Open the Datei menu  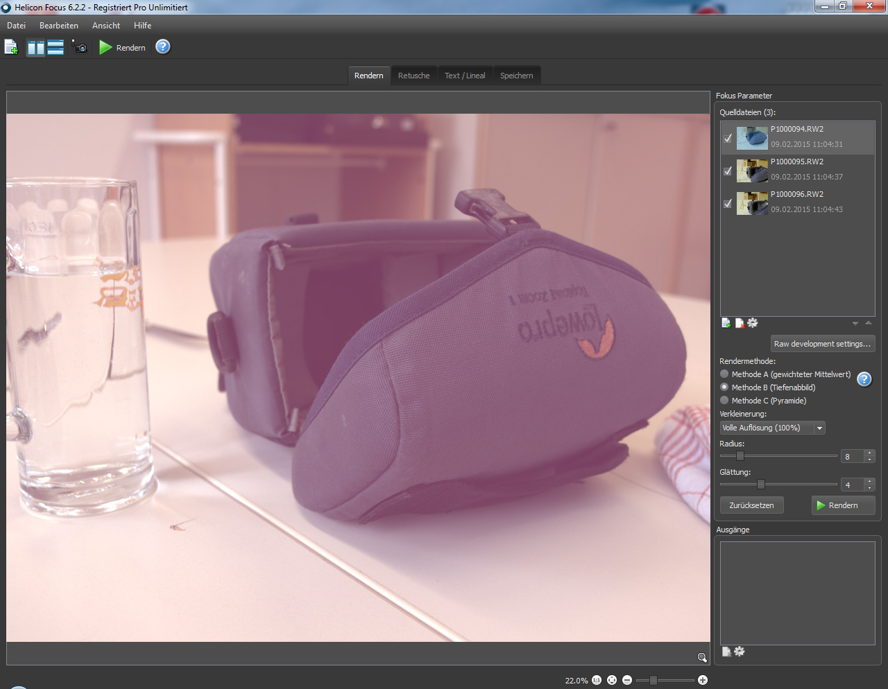(x=16, y=26)
